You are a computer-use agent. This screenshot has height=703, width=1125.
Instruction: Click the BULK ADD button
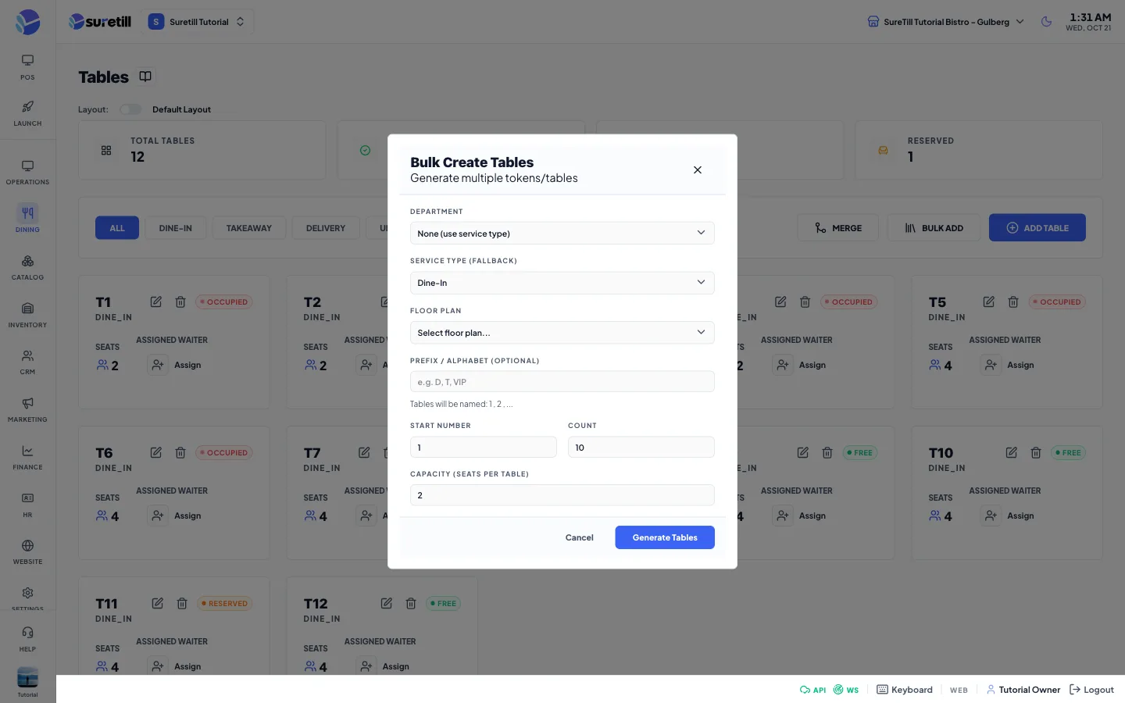click(x=934, y=228)
